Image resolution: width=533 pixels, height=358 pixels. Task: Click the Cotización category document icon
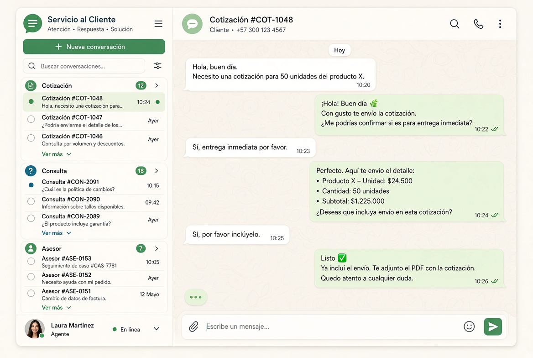click(31, 85)
